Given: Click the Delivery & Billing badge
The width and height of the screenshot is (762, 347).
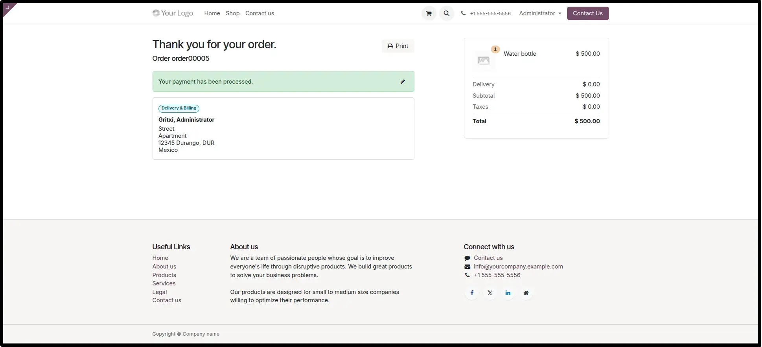Looking at the screenshot, I should (x=179, y=108).
